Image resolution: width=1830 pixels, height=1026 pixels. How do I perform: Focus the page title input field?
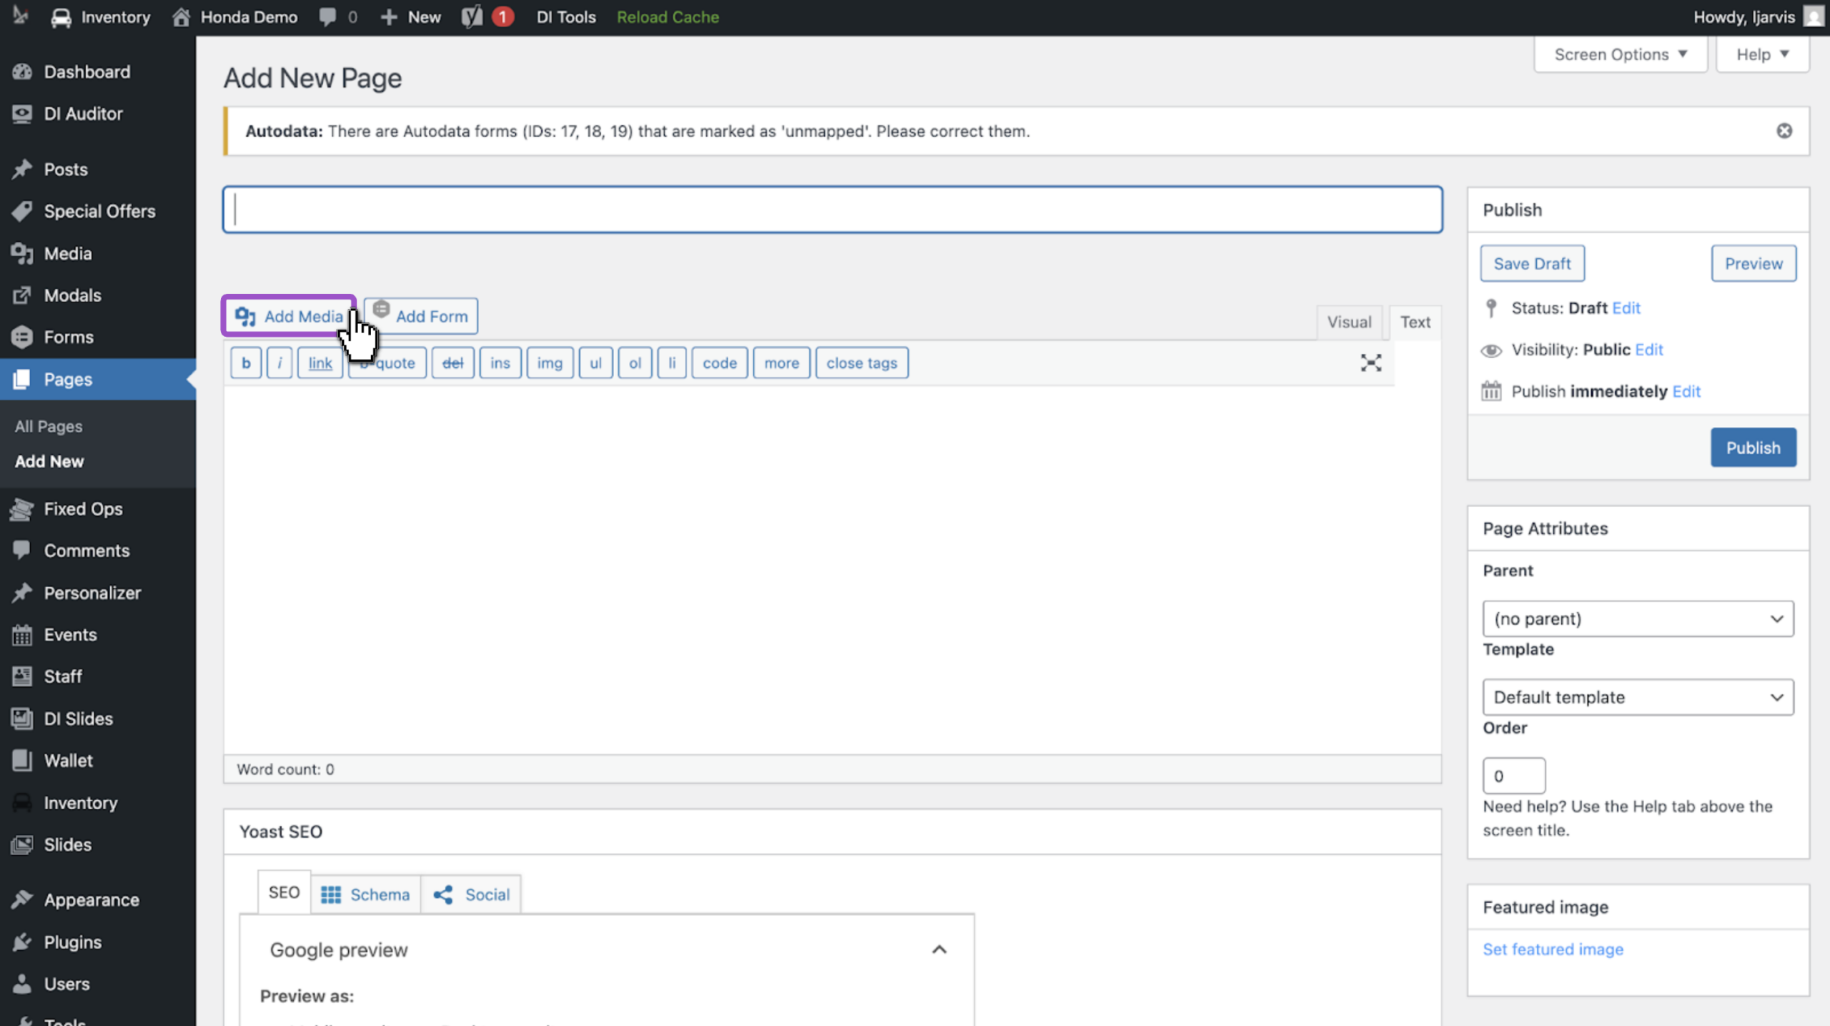click(x=832, y=209)
